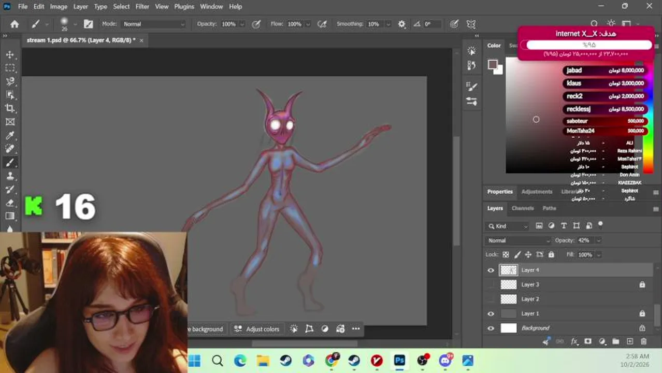Select the Rectangular Marquee tool
This screenshot has height=373, width=662.
point(10,68)
